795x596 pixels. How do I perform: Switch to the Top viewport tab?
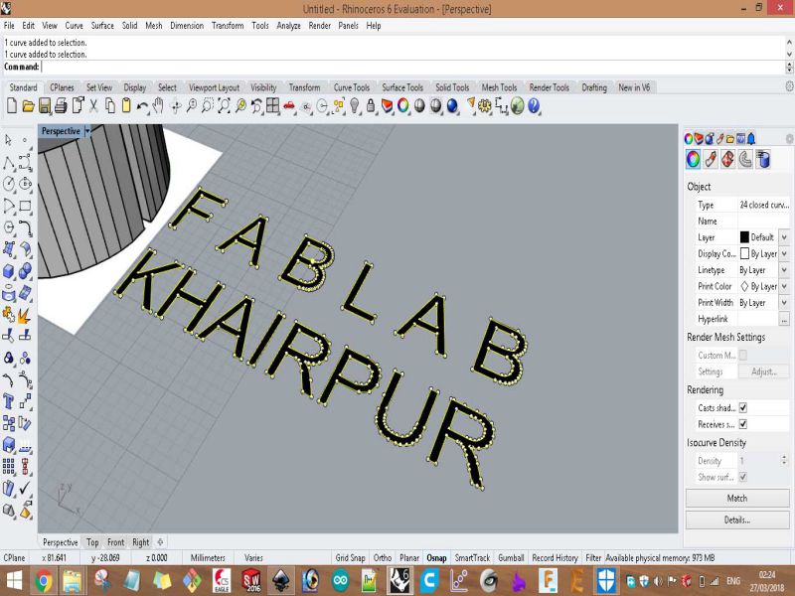92,542
